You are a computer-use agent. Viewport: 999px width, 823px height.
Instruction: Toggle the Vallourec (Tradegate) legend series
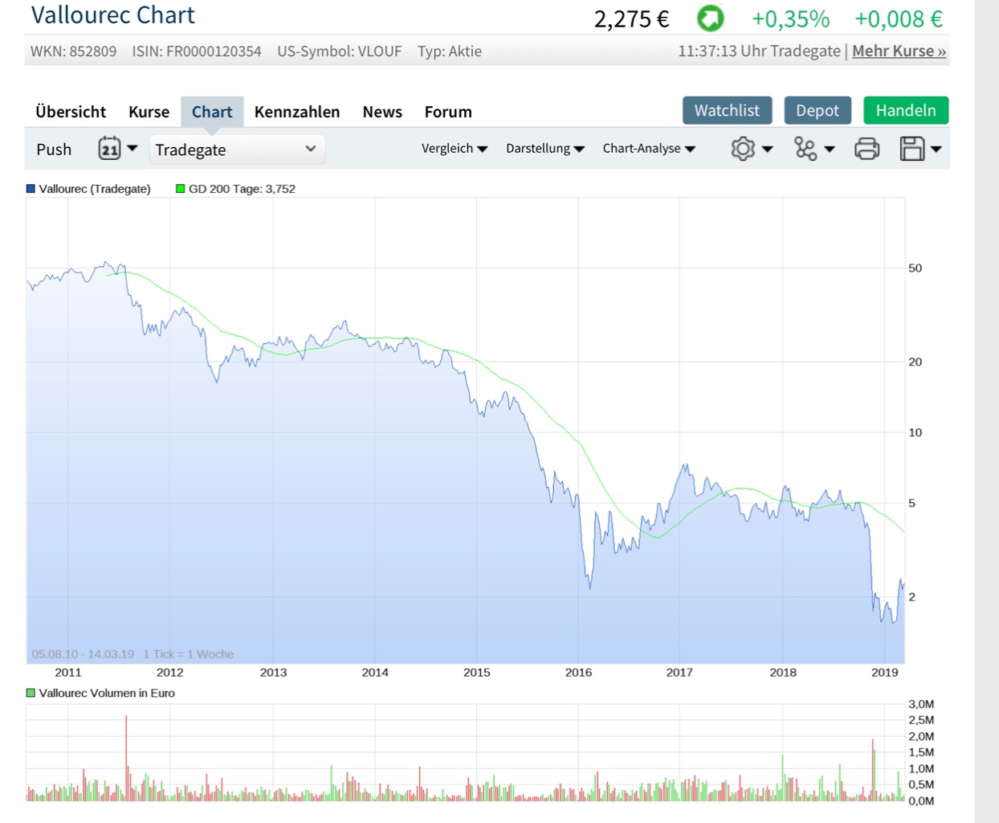(x=88, y=189)
